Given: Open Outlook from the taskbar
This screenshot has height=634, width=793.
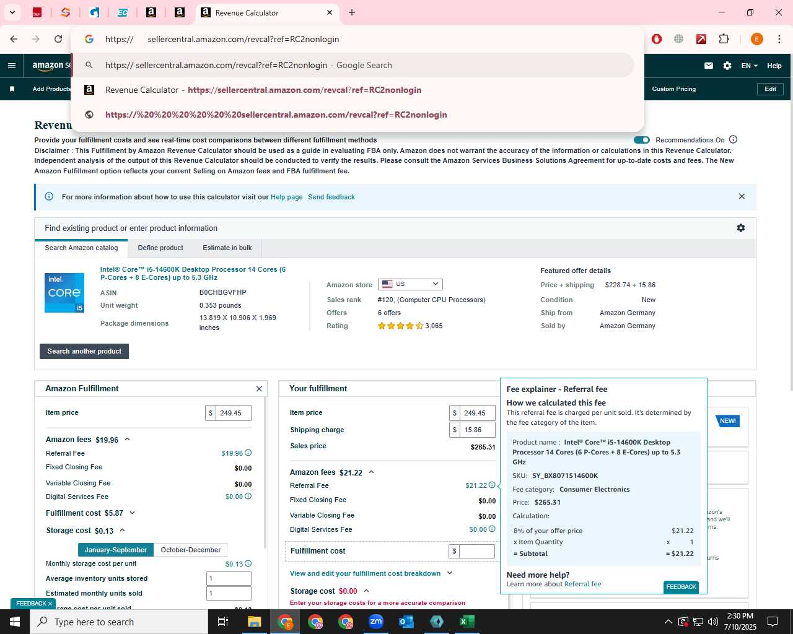Looking at the screenshot, I should coord(406,622).
